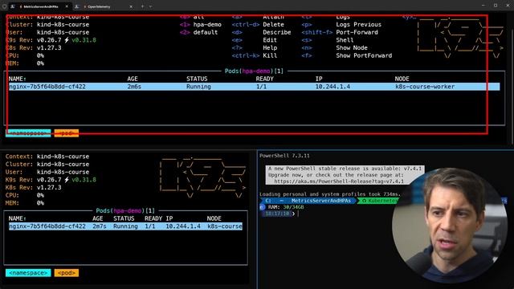Click v0.31.8 update version in top pane
This screenshot has width=514, height=289.
click(84, 40)
